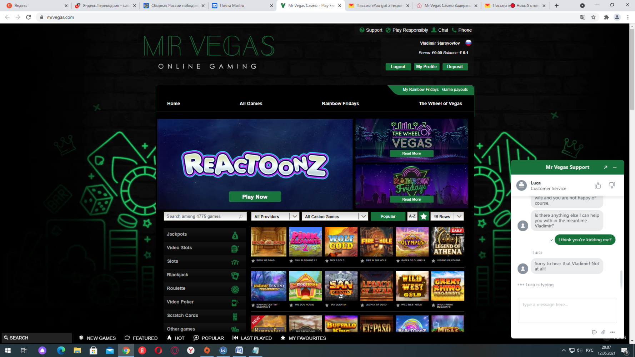This screenshot has width=635, height=357.
Task: Toggle the favourites star filter button
Action: tap(424, 216)
